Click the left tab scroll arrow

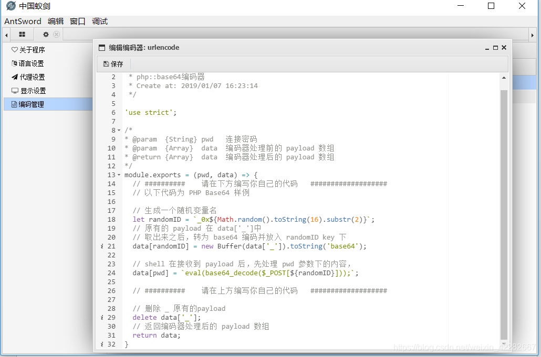click(x=6, y=35)
